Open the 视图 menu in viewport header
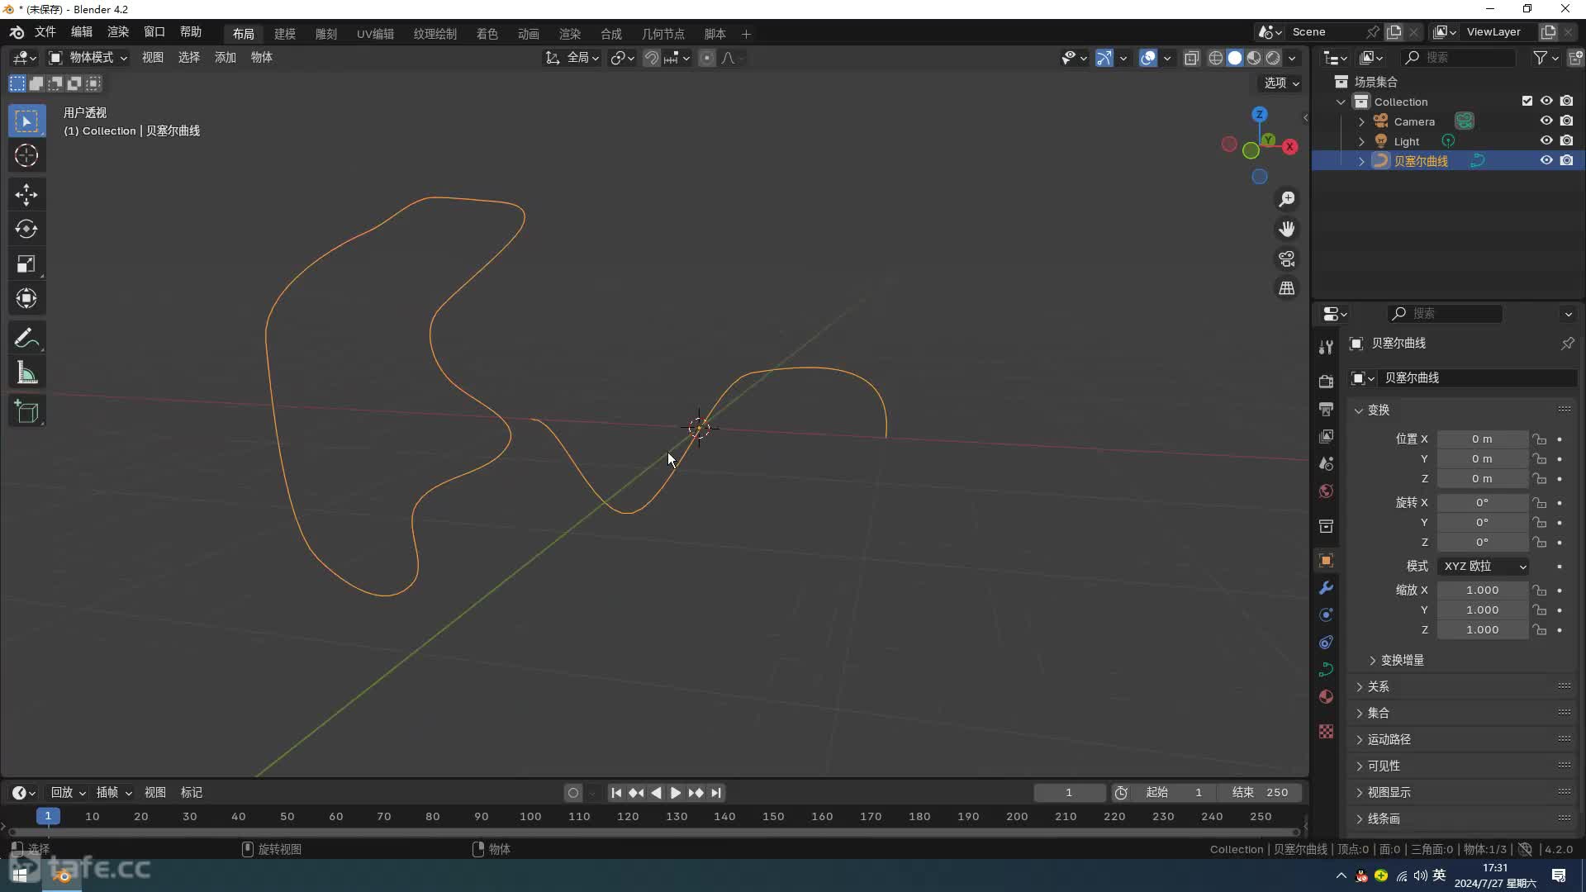The image size is (1586, 892). (152, 57)
